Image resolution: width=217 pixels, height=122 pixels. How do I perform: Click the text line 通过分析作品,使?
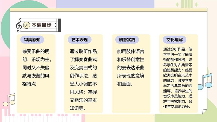178,49
